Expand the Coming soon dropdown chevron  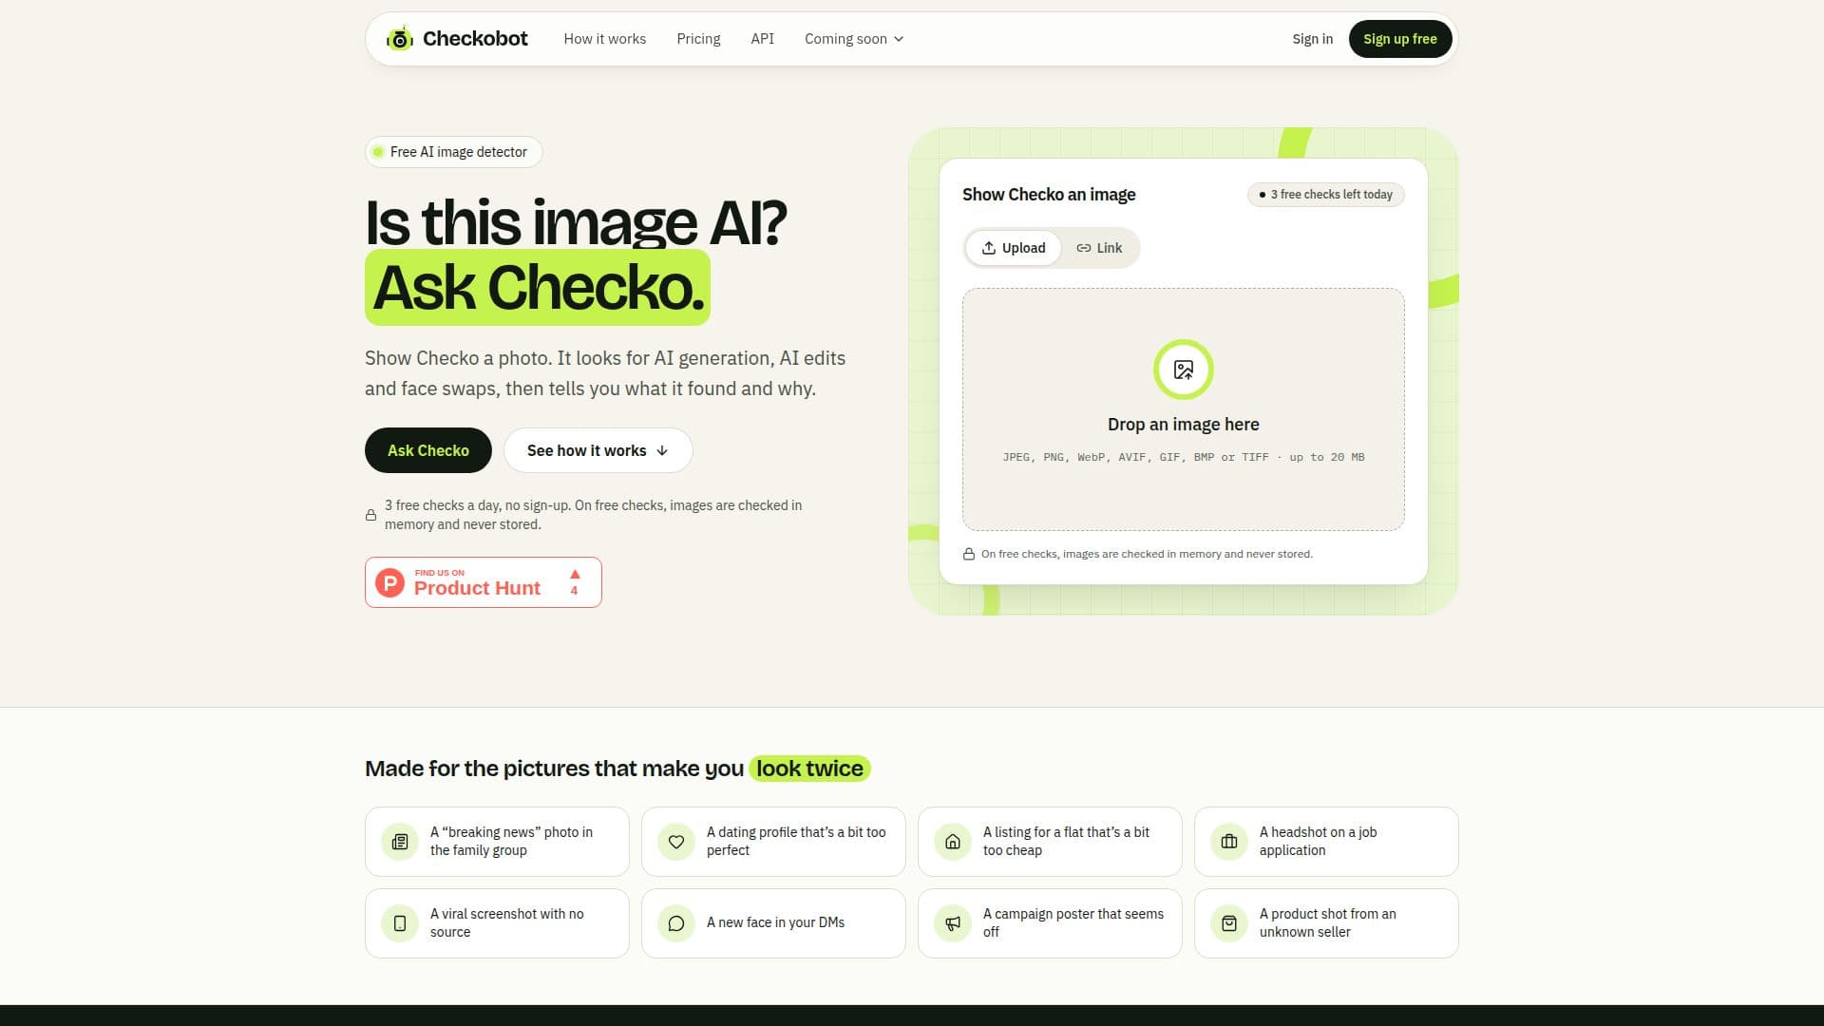[x=899, y=39]
